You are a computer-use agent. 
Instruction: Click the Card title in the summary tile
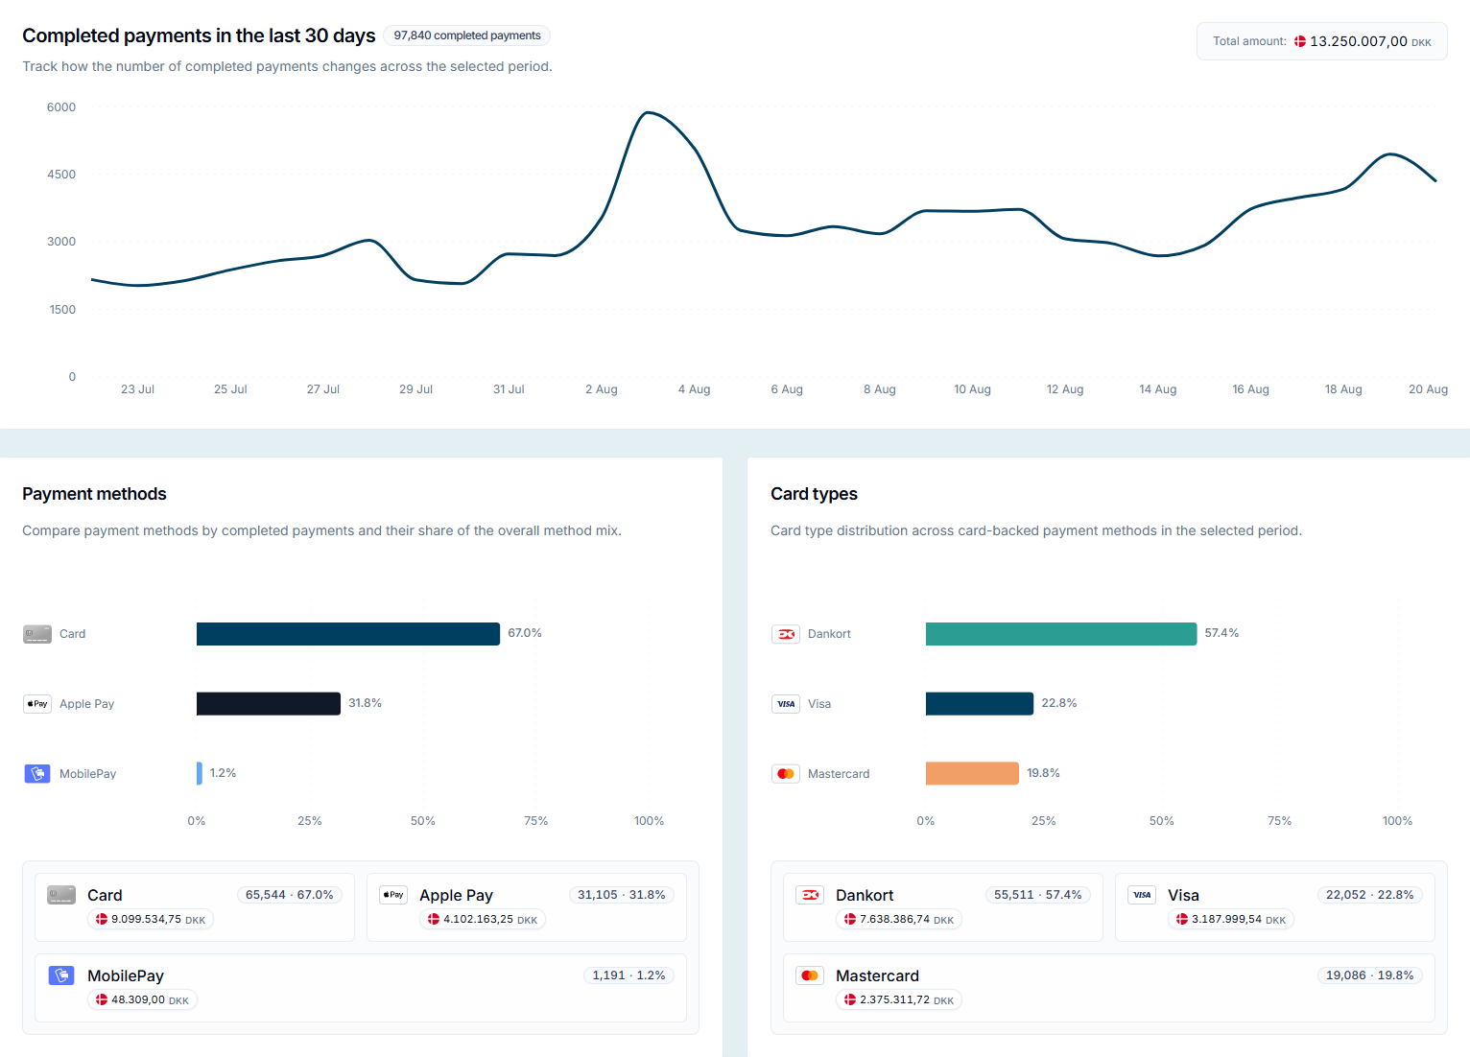pyautogui.click(x=105, y=895)
